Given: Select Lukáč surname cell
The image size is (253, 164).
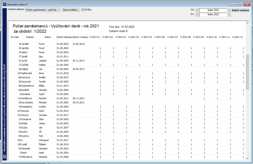Looking at the screenshot, I should 24,144.
